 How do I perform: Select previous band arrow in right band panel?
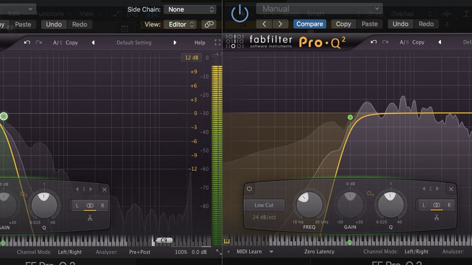pos(424,188)
